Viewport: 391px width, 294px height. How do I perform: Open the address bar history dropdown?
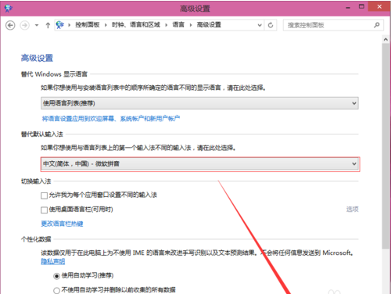pos(260,25)
